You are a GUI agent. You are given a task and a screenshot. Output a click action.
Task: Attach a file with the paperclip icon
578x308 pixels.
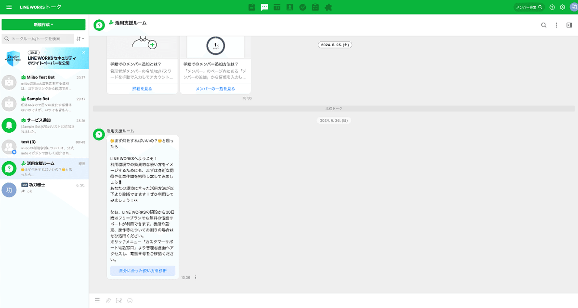click(x=108, y=300)
